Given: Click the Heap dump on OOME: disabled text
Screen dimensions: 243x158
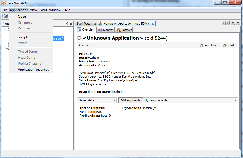Looking at the screenshot, I should [x=101, y=92].
